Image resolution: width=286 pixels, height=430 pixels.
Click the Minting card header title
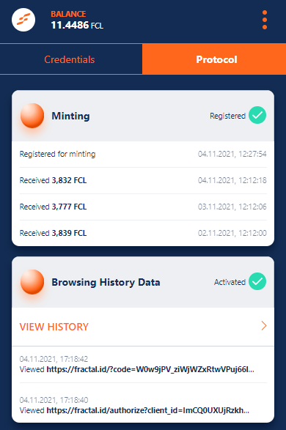71,116
